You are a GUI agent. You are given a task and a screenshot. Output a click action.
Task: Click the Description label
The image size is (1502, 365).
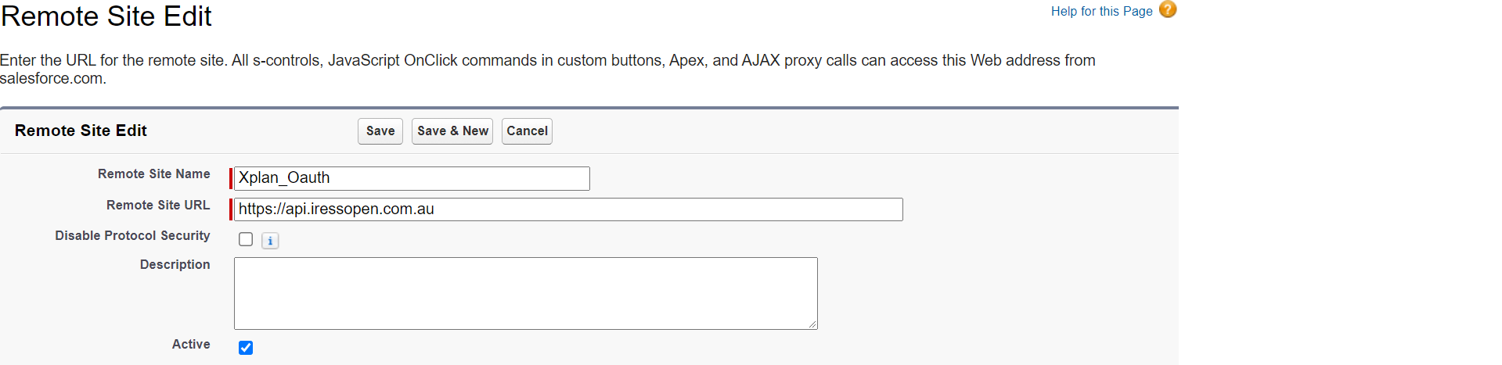175,265
